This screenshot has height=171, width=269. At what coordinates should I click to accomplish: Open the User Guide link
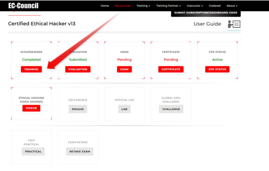[x=207, y=24]
